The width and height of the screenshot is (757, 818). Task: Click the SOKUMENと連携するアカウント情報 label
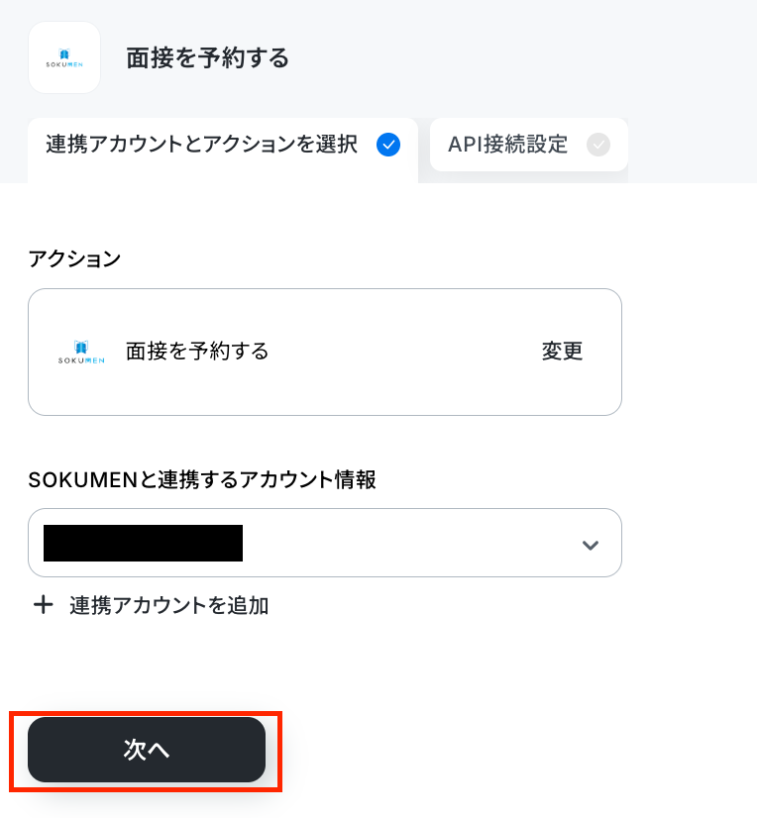tap(202, 479)
